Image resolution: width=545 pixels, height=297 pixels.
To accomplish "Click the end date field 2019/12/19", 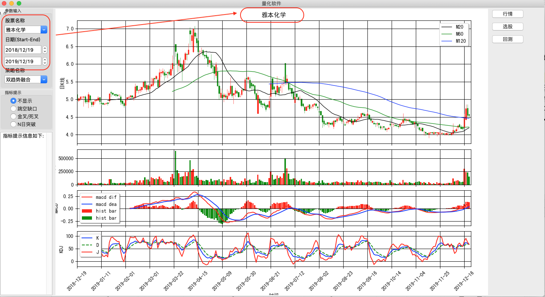I will tap(23, 61).
